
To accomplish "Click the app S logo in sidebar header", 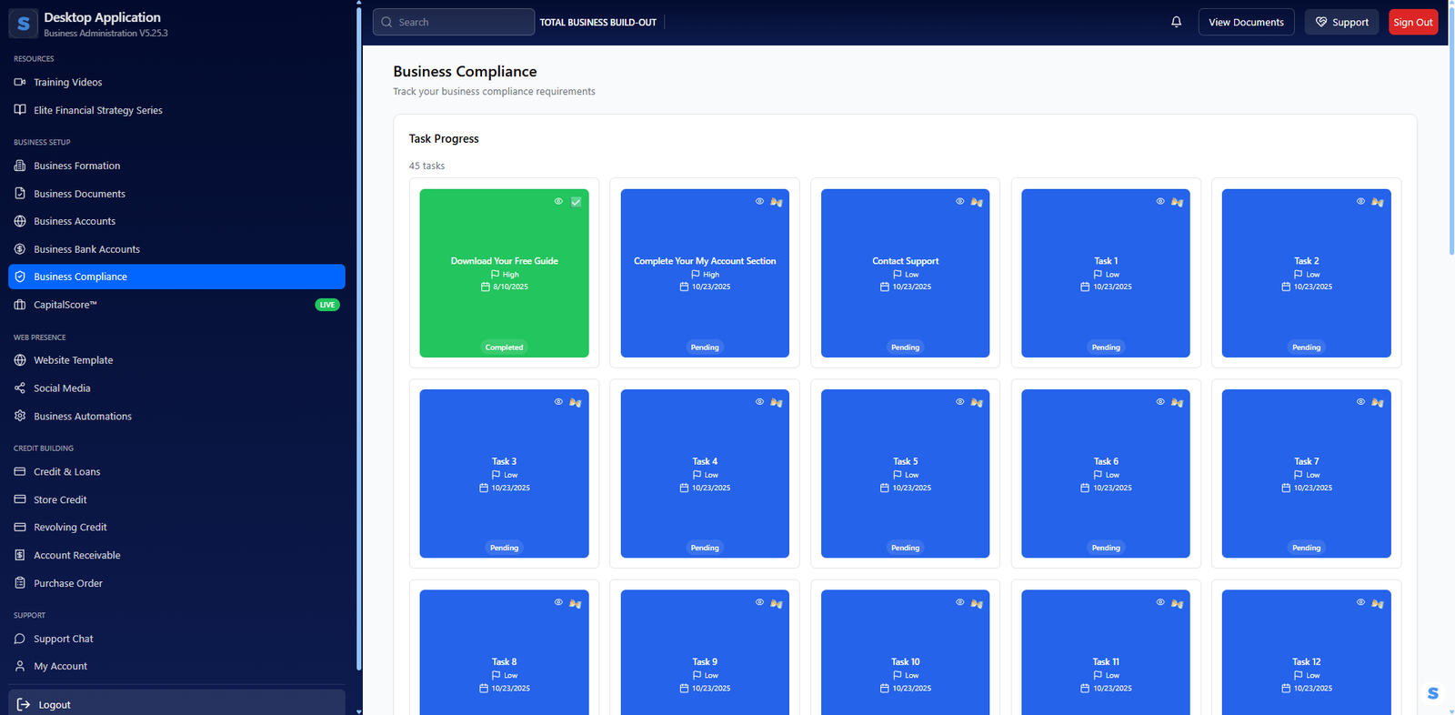I will coord(24,24).
